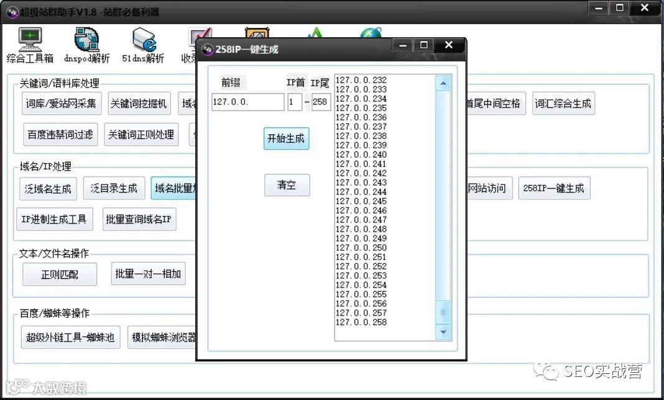The height and width of the screenshot is (400, 664).
Task: Click the 关键词挖掘机 button
Action: tap(139, 103)
